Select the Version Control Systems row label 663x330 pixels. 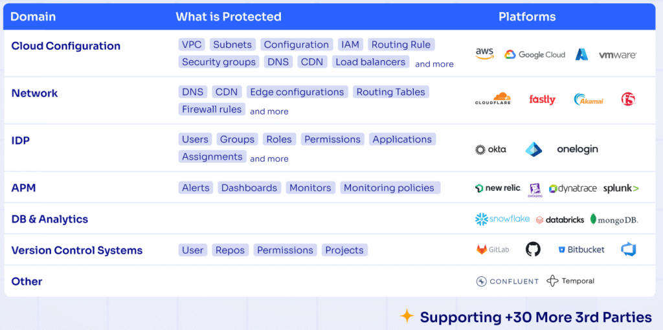coord(77,250)
